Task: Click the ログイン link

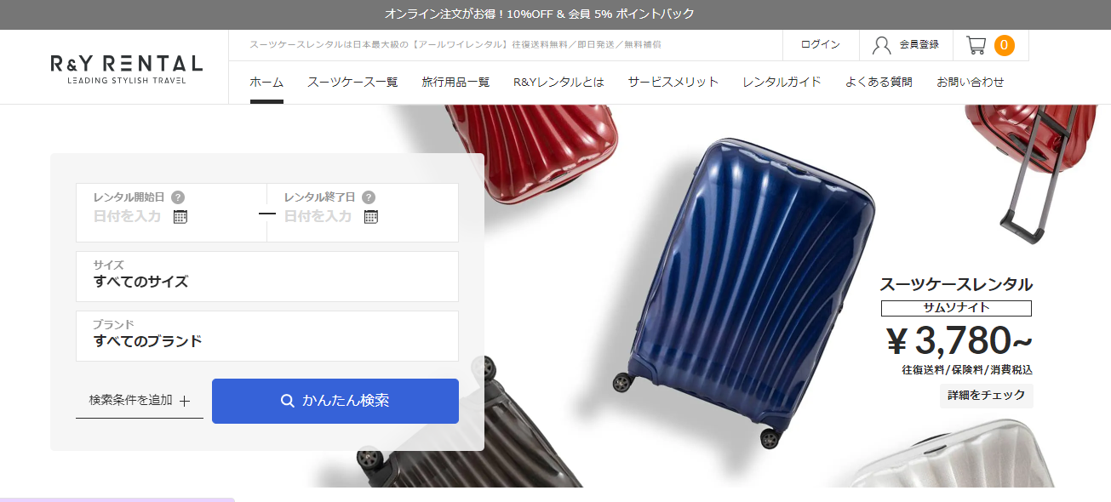Action: coord(821,45)
